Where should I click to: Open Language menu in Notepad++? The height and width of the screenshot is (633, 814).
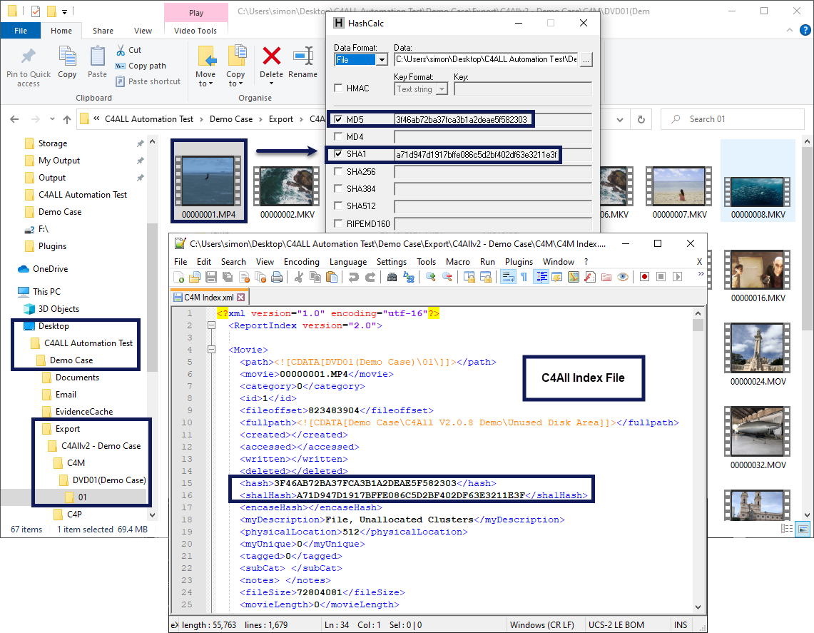[348, 262]
